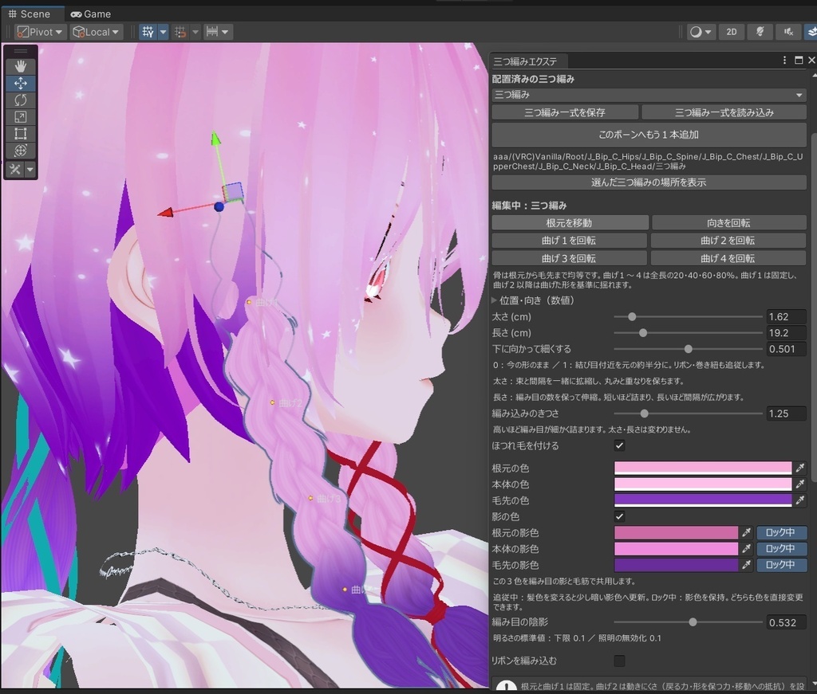Pick 本体の色 with eyedropper icon
817x694 pixels.
[799, 484]
